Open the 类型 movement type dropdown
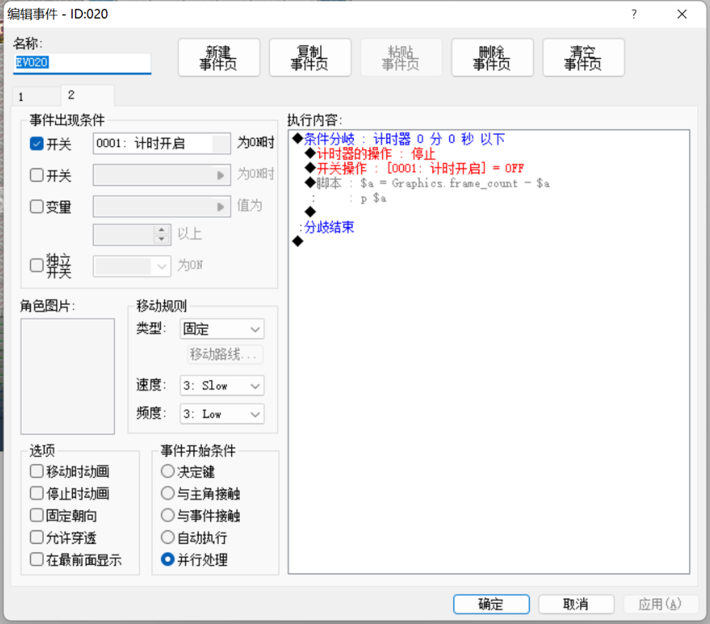The height and width of the screenshot is (624, 710). click(x=222, y=329)
